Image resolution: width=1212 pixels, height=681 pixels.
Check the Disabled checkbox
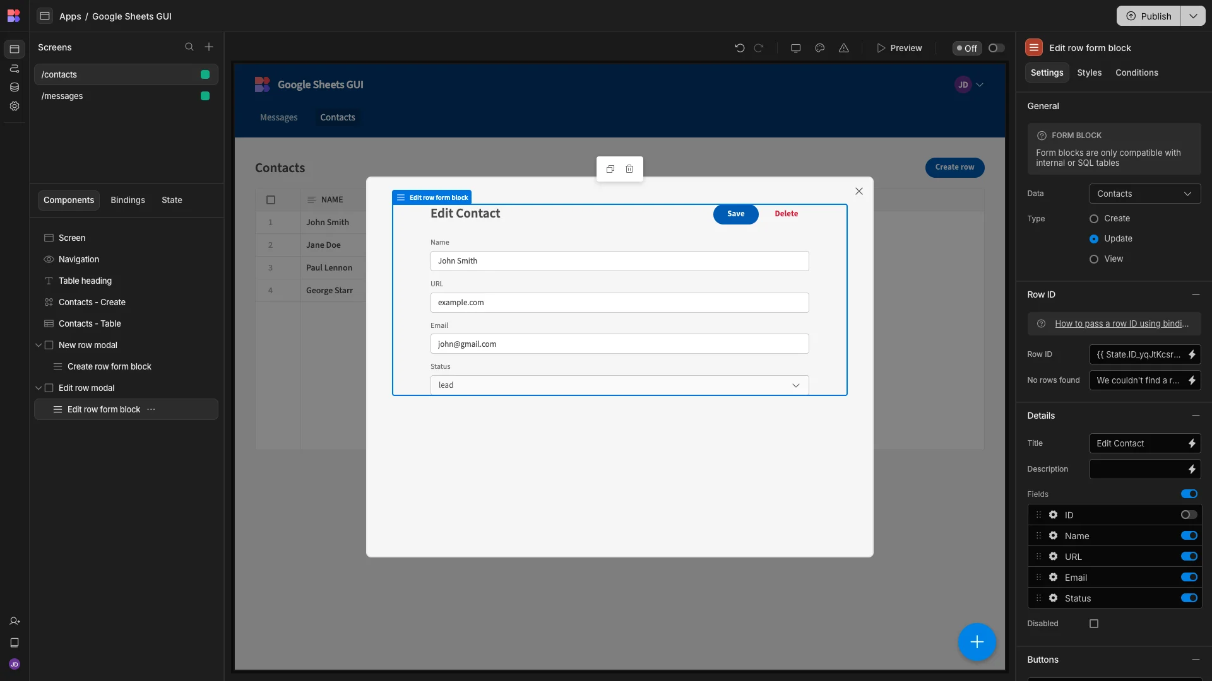[1094, 624]
